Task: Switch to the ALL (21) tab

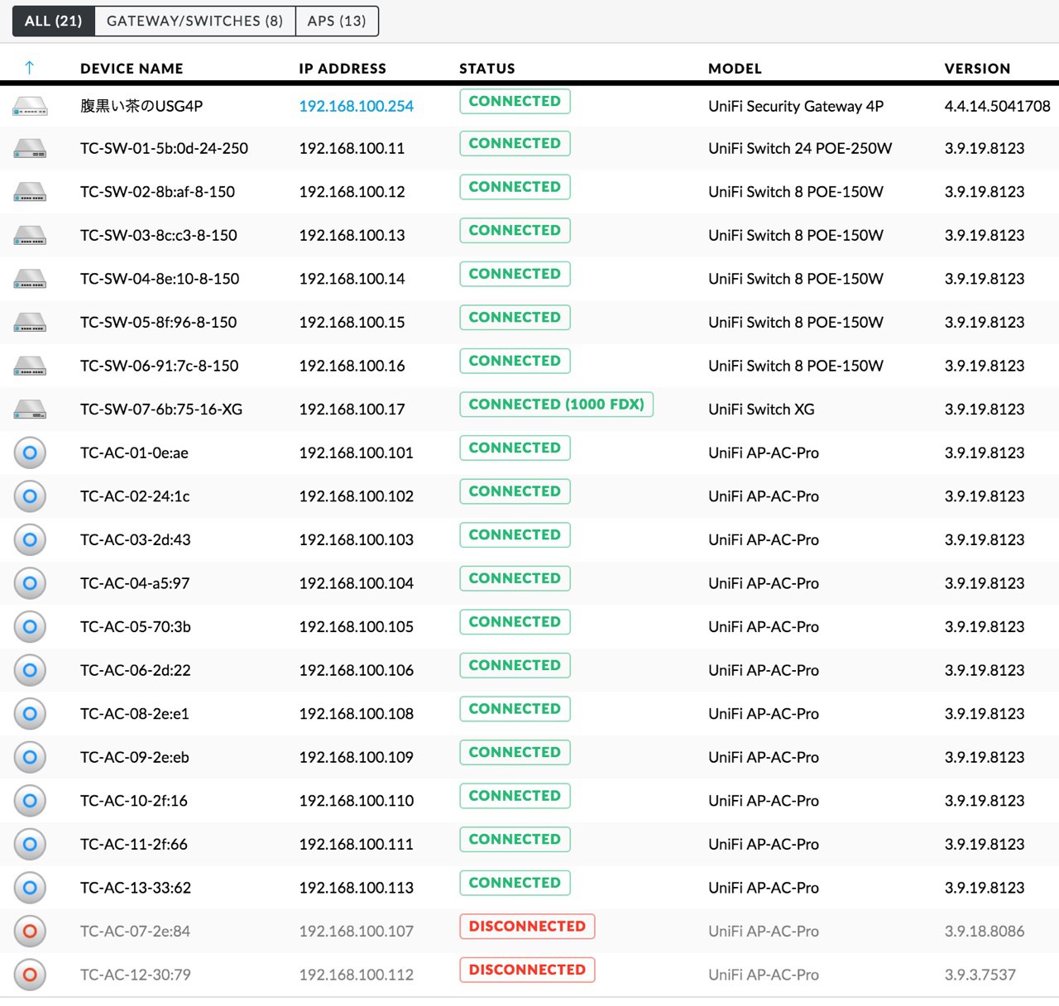Action: tap(54, 21)
